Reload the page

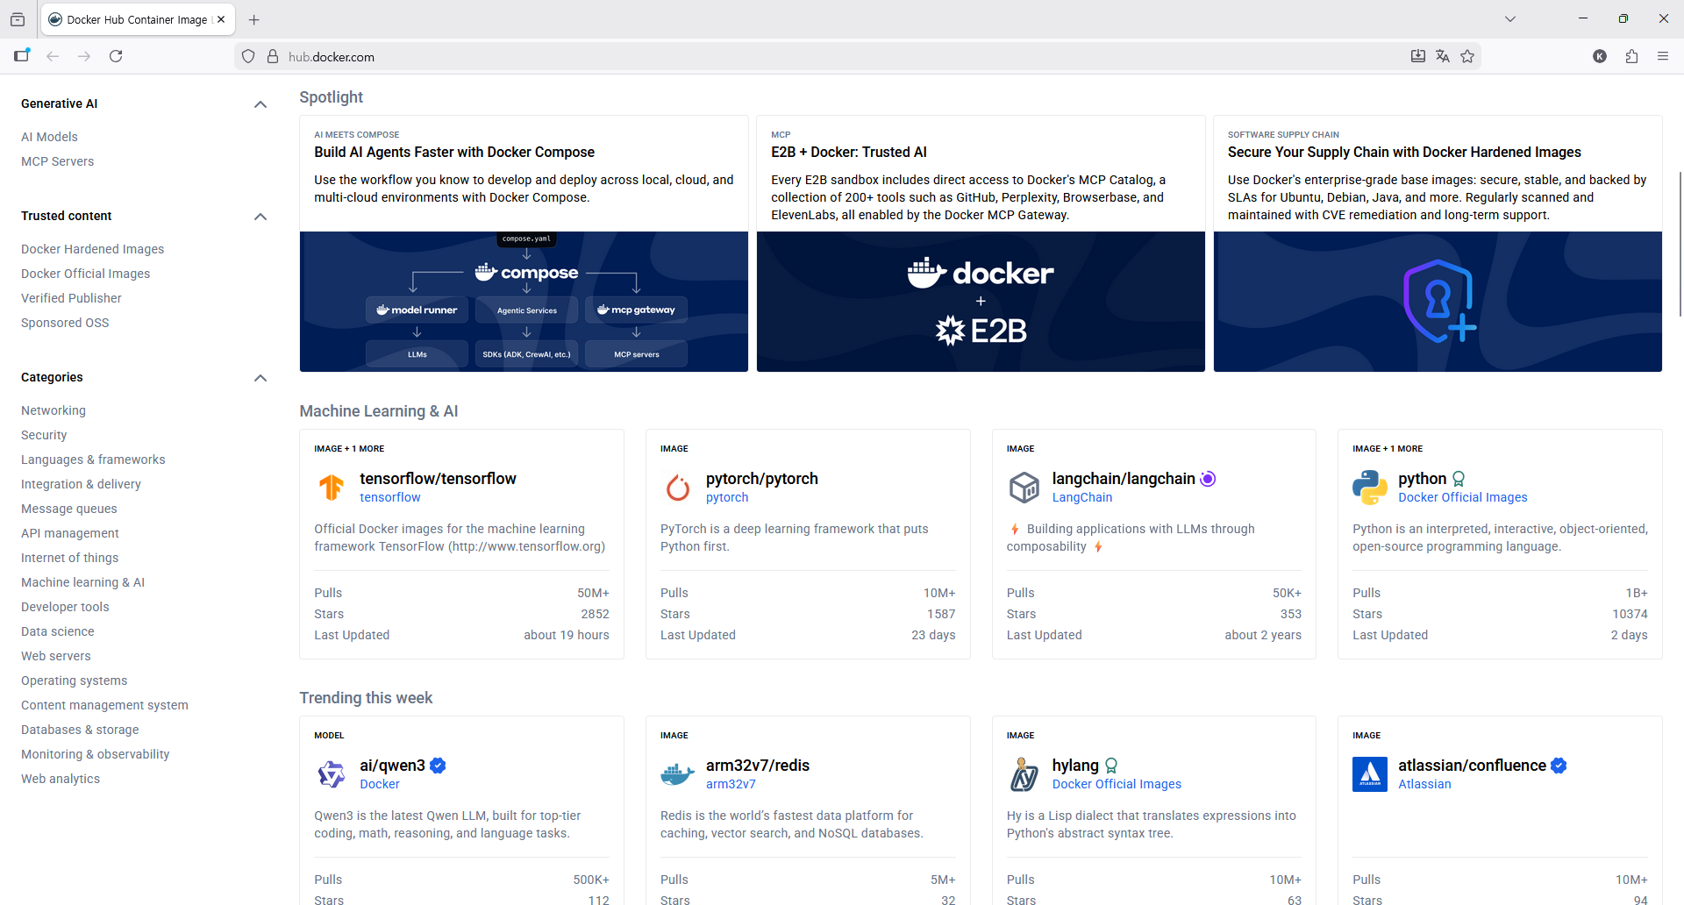pyautogui.click(x=116, y=56)
